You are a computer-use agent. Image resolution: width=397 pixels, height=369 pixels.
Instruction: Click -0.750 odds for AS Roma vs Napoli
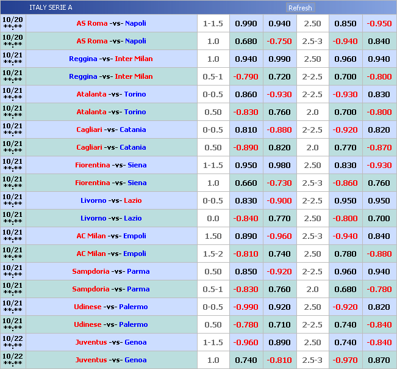[279, 41]
